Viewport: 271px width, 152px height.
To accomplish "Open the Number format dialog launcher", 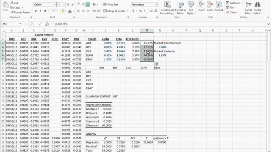I will (157, 17).
